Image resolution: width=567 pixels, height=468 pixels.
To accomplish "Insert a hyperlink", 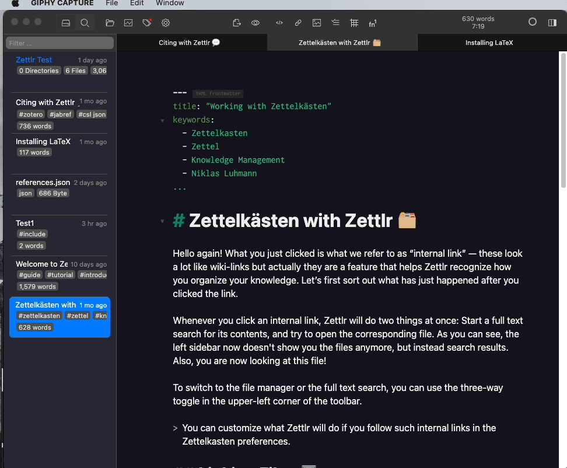I will [x=298, y=23].
